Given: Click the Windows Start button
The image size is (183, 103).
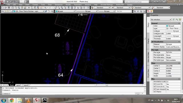Looking at the screenshot, I should click(x=3, y=100).
